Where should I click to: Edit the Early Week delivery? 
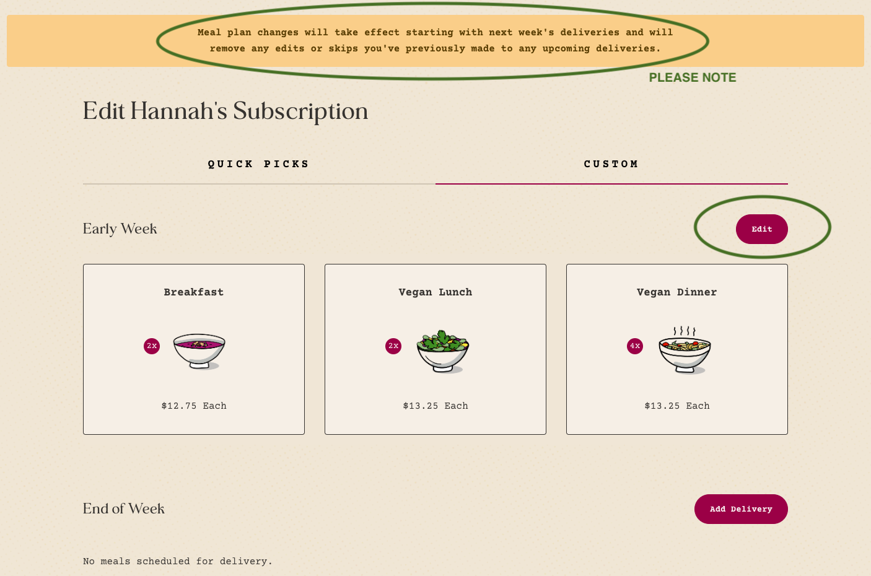(762, 229)
